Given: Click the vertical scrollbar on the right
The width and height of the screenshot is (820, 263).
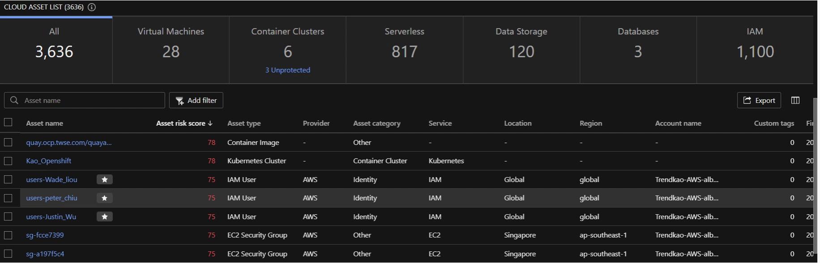Looking at the screenshot, I should (815, 179).
